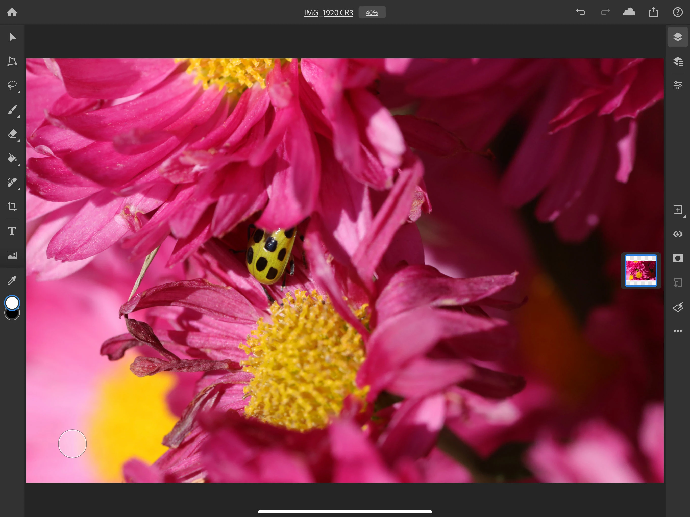Choose the Place Photo tool
690x517 pixels.
tap(12, 255)
